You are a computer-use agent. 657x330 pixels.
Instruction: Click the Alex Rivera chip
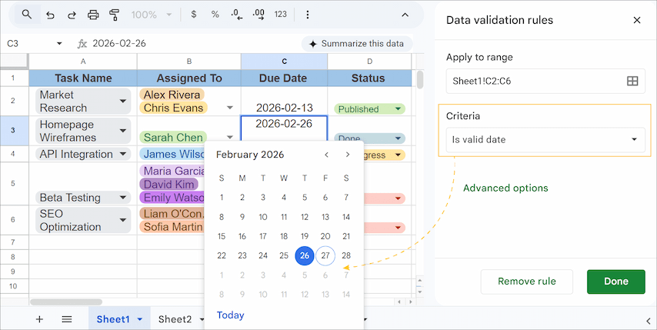click(172, 95)
